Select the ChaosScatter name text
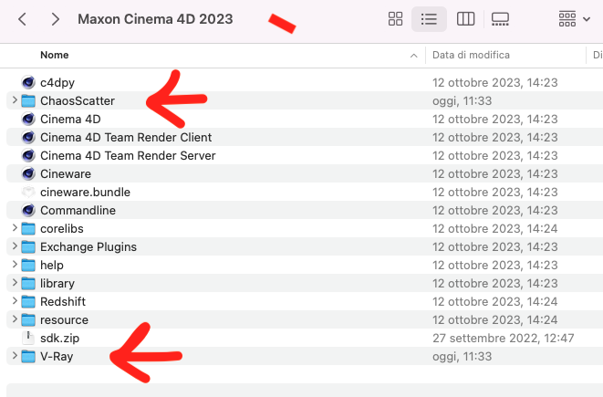Image resolution: width=603 pixels, height=397 pixels. coord(78,100)
